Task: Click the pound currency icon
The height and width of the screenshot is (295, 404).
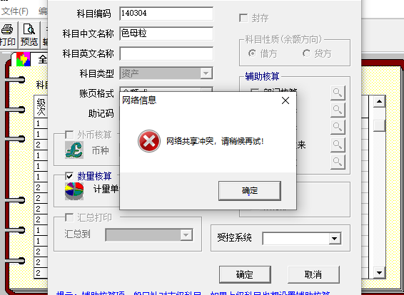Action: pos(74,150)
